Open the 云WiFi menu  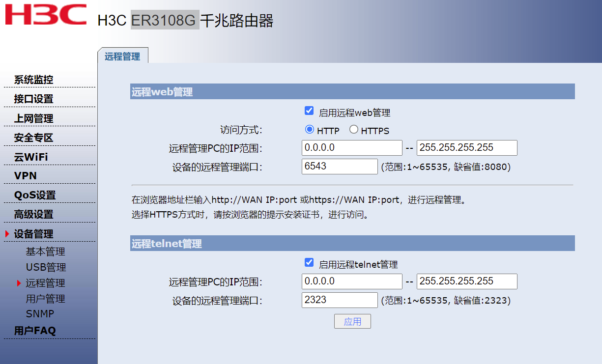click(x=31, y=157)
